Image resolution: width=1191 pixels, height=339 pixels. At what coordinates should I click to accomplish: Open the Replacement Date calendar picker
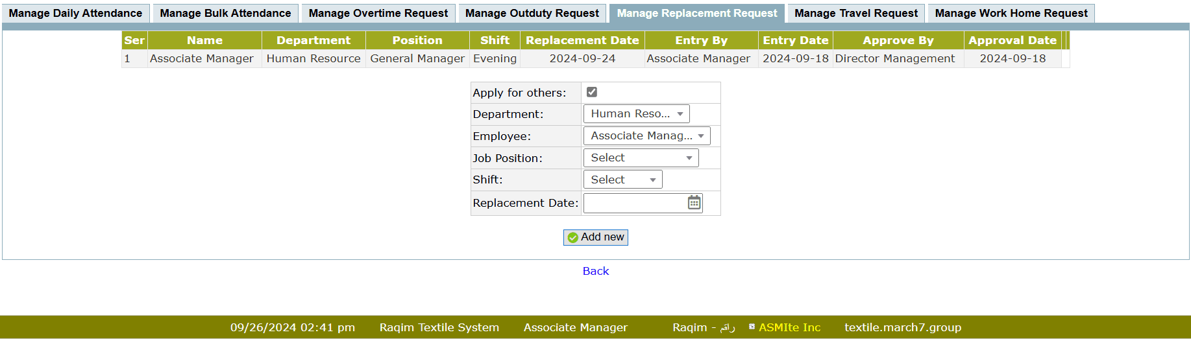[x=694, y=203]
